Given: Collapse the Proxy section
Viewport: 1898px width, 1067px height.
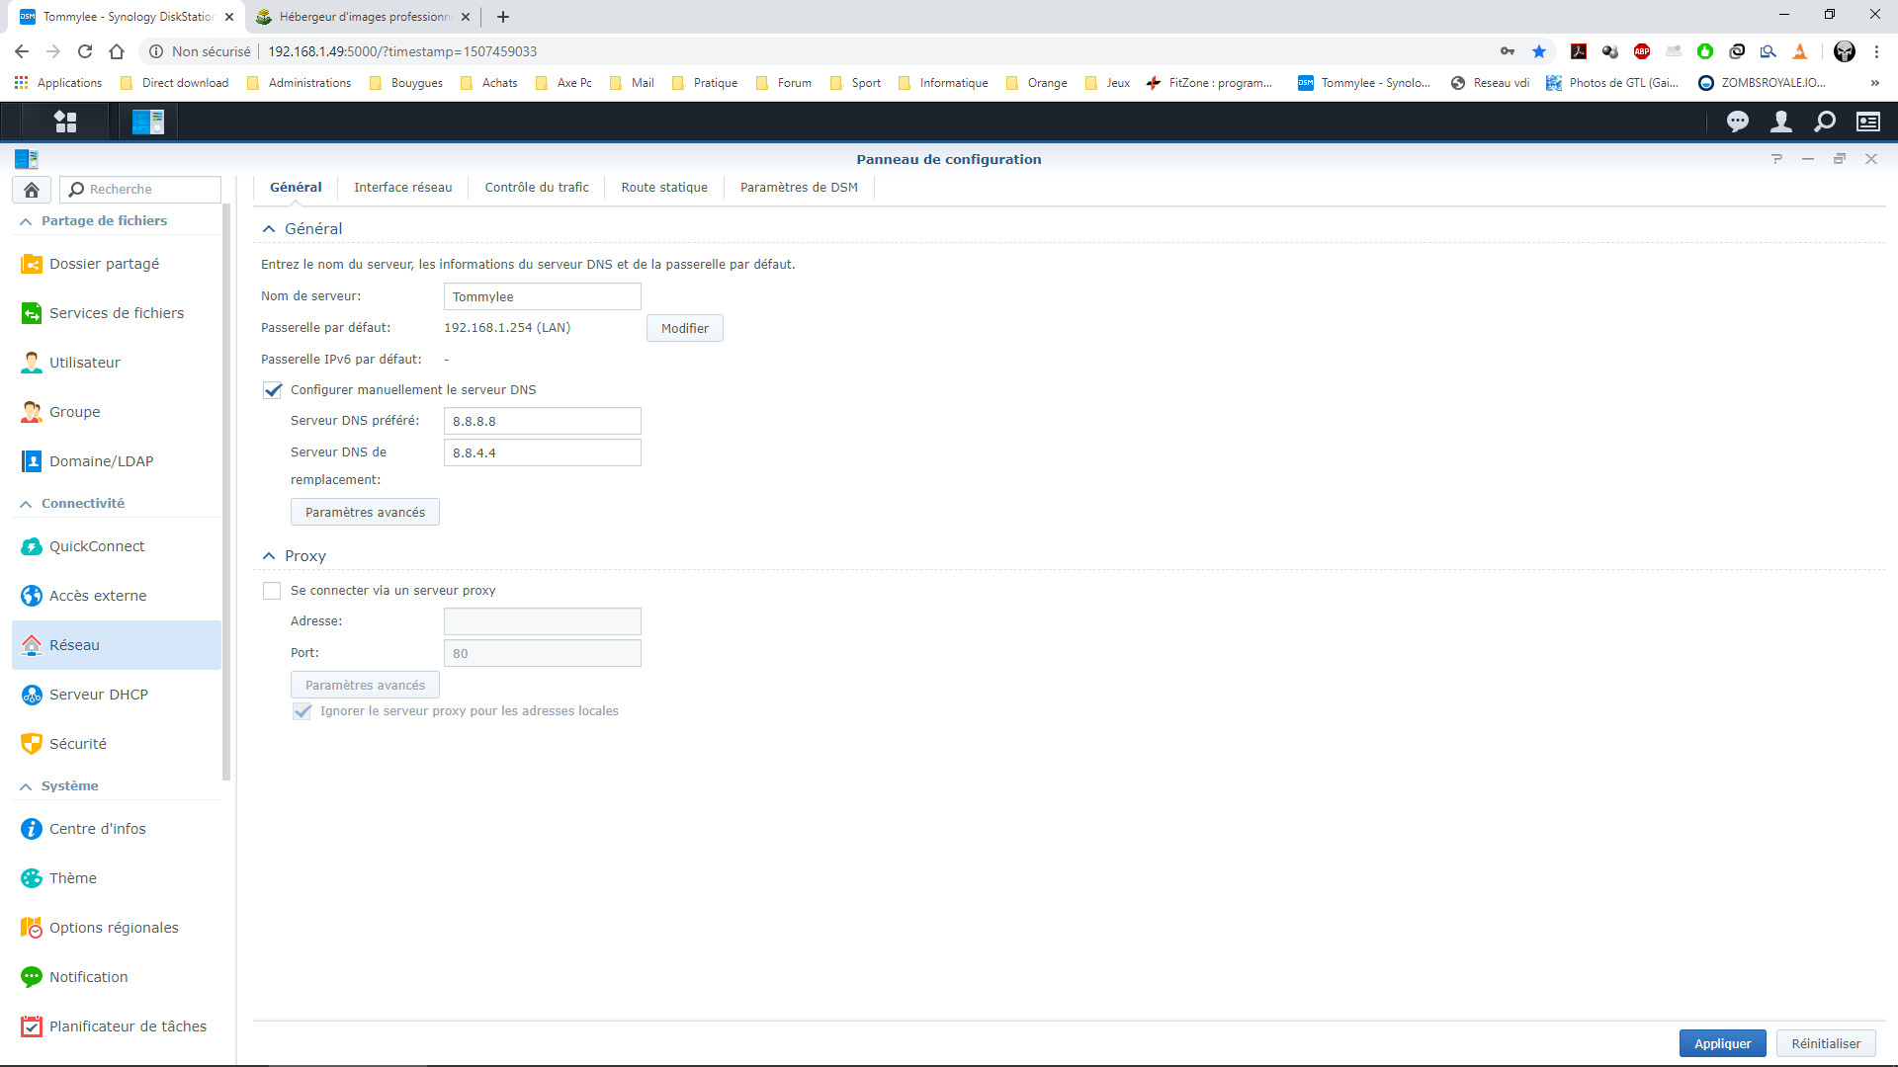Looking at the screenshot, I should (269, 556).
